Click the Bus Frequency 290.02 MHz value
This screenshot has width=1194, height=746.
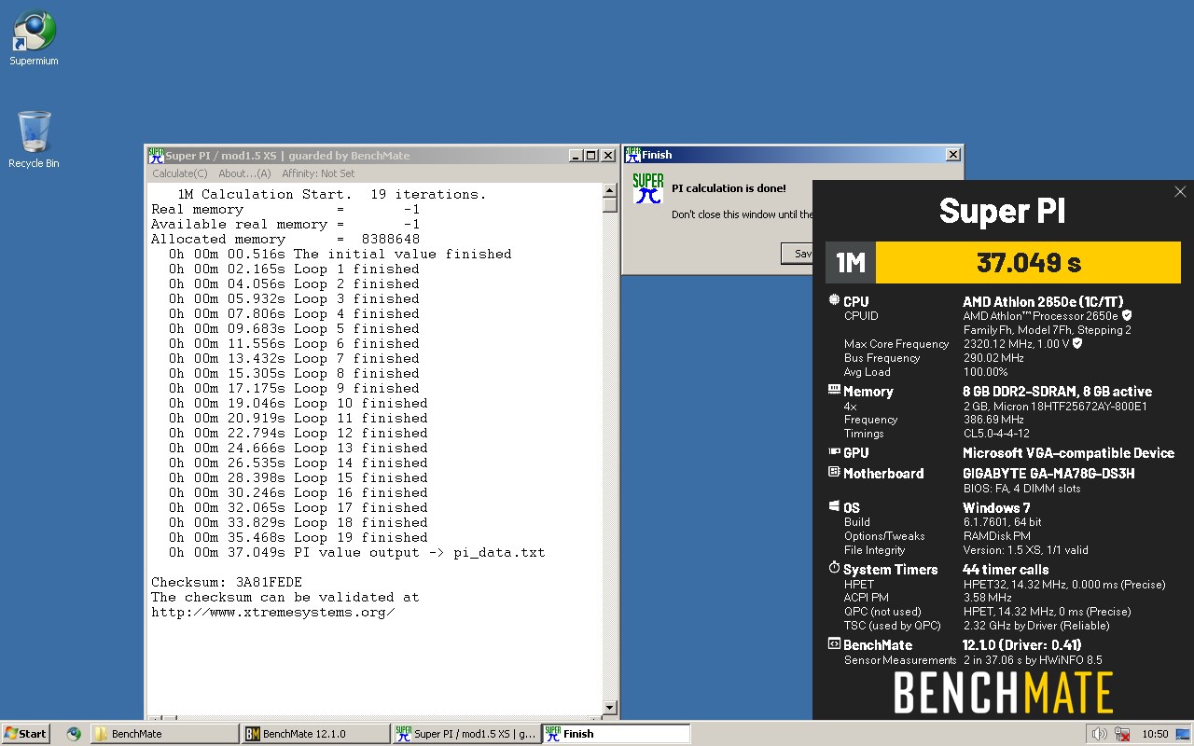tap(993, 357)
